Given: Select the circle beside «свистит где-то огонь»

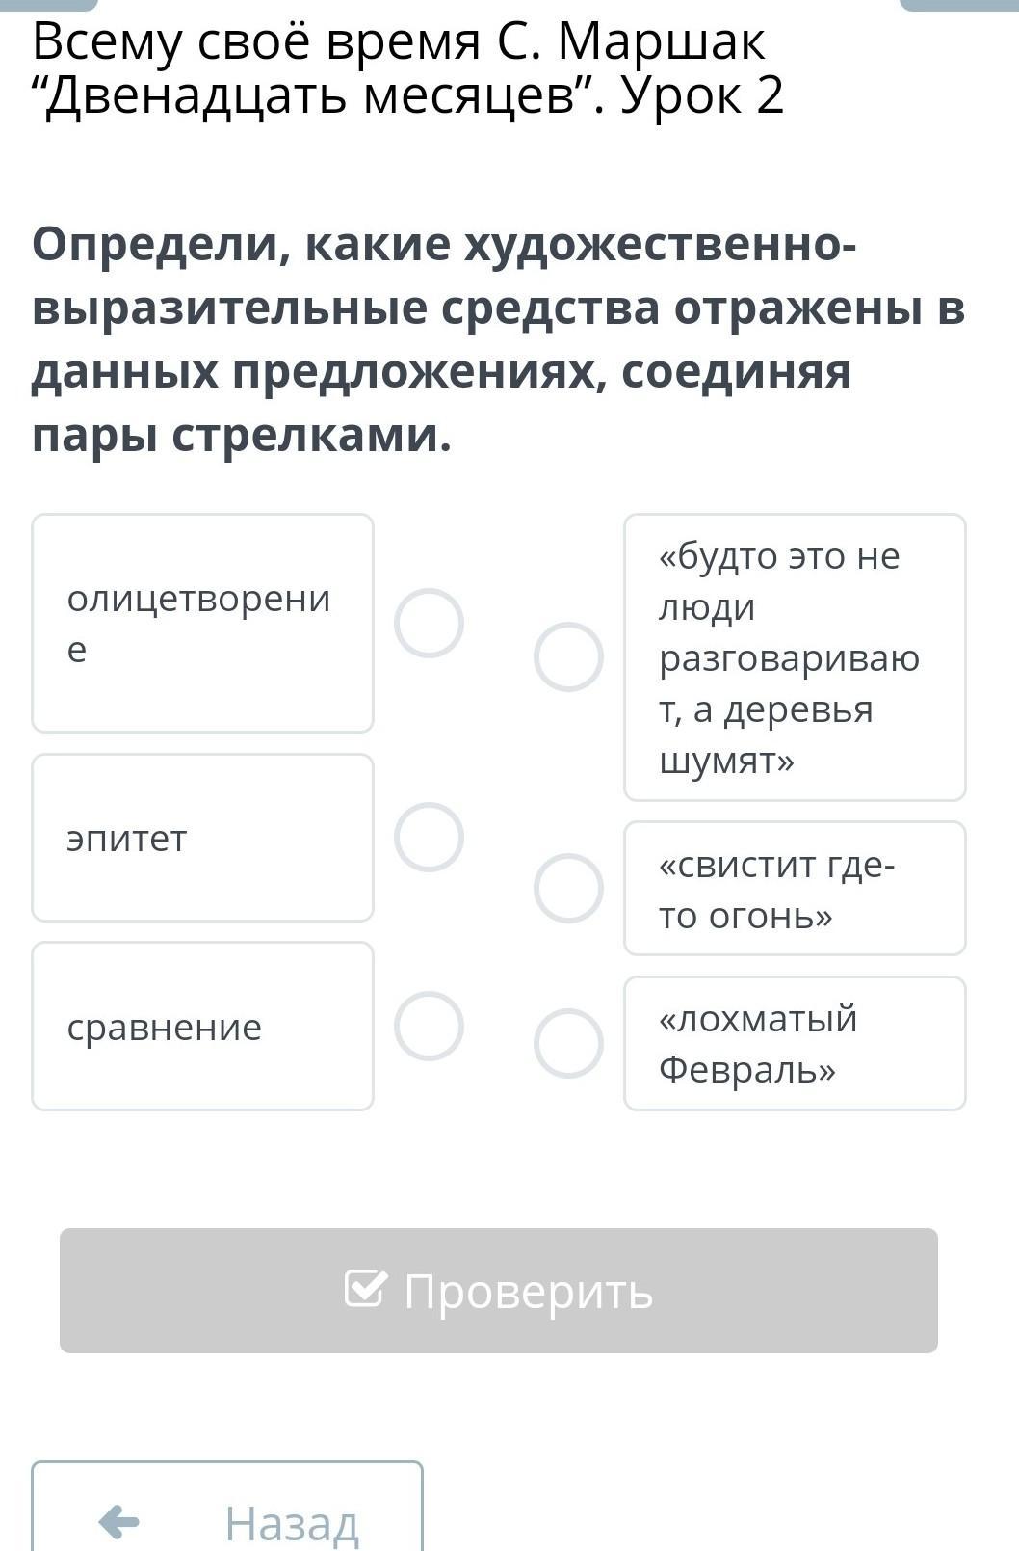Looking at the screenshot, I should (x=568, y=888).
